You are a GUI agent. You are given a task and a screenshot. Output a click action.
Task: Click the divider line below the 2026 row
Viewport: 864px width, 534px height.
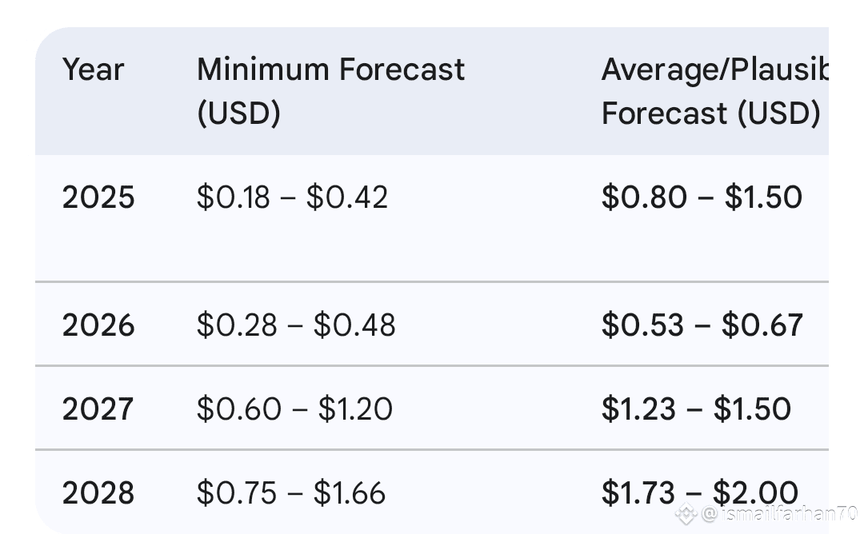click(432, 365)
